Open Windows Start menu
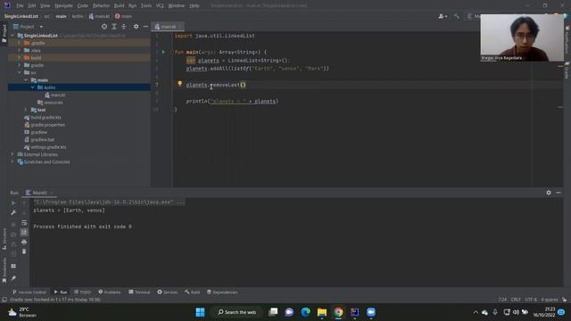Screen dimensions: 571x321 tap(200, 312)
